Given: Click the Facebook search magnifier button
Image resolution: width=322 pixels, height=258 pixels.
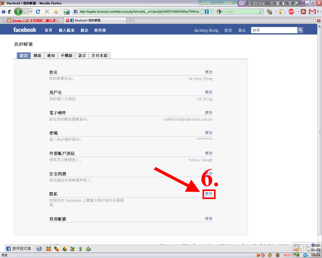Looking at the screenshot, I should click(300, 30).
